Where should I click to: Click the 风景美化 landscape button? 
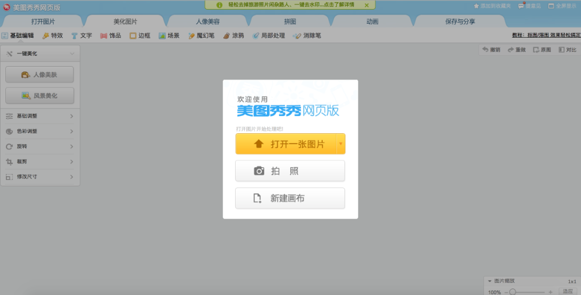[40, 96]
